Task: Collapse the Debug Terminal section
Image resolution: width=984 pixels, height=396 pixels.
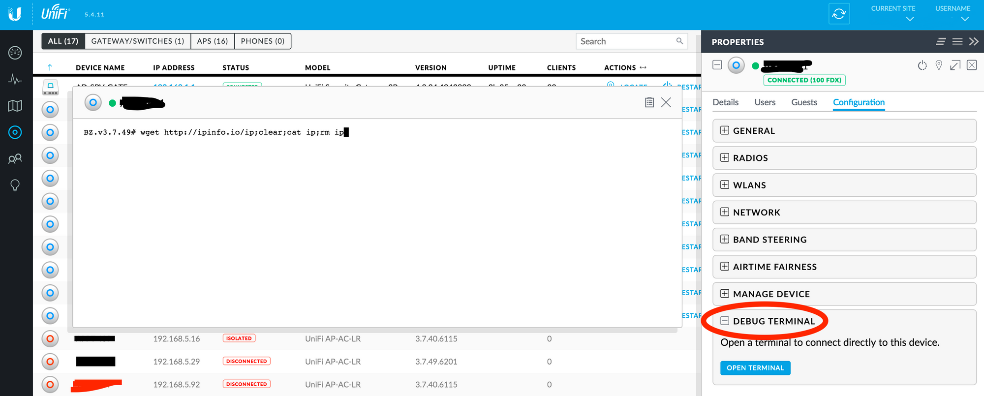Action: click(725, 321)
